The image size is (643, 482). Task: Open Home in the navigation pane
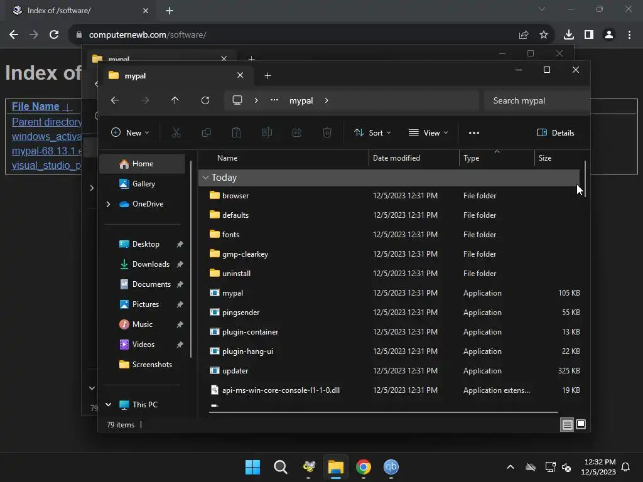(143, 164)
